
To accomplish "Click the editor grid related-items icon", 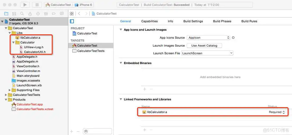I will tap(72, 13).
